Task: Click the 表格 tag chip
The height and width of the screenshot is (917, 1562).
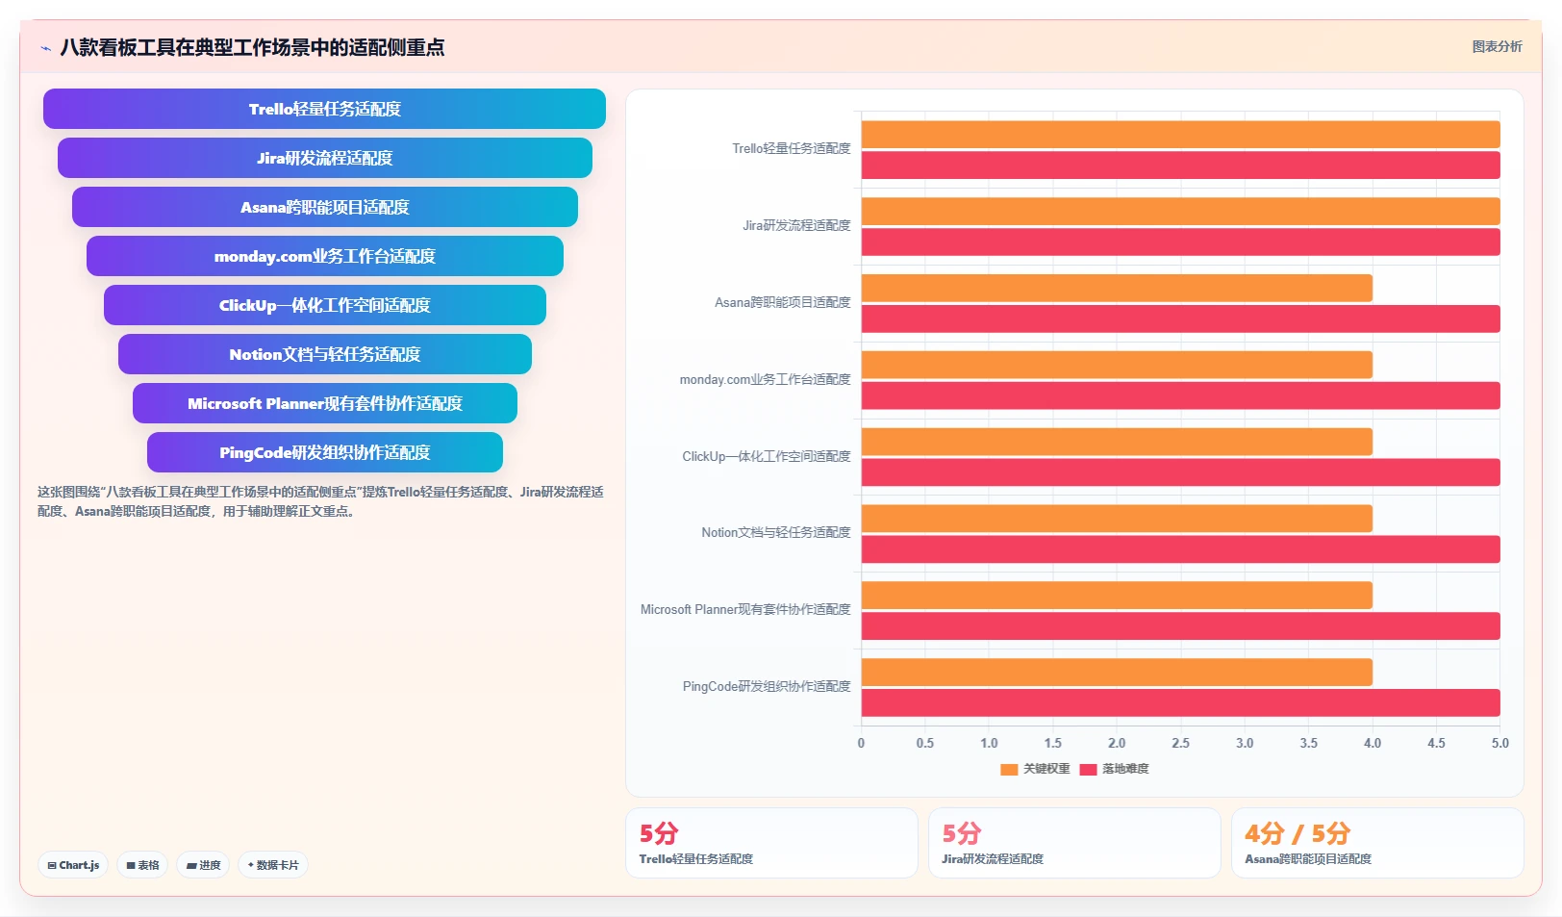Action: (142, 865)
